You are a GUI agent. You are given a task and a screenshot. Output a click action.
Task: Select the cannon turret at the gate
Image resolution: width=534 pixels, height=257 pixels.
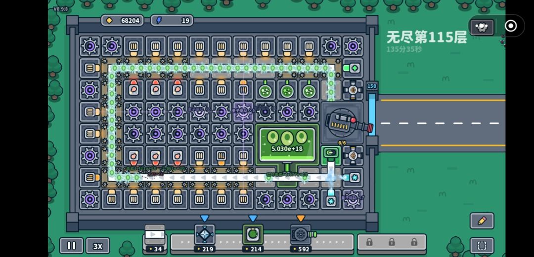[345, 122]
